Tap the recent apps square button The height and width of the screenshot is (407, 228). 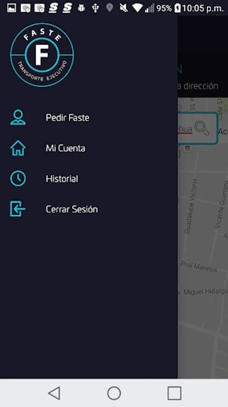point(174,393)
